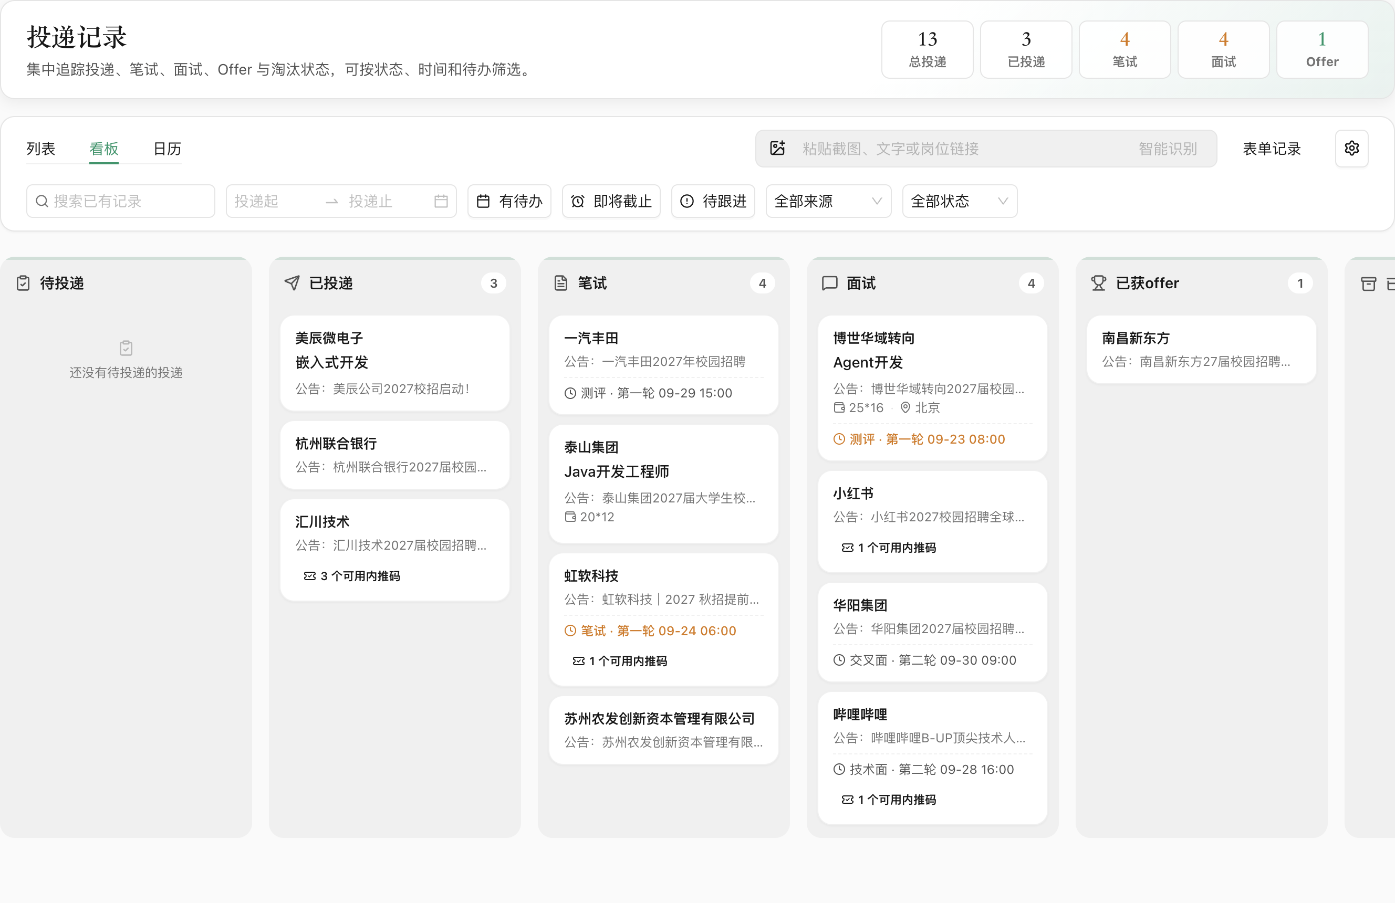This screenshot has width=1395, height=903.
Task: Switch to the 日历 view tab
Action: 167,149
